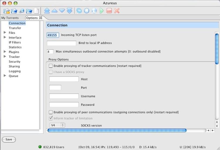Click the Save button
The width and height of the screenshot is (220, 150).
[x=9, y=139]
